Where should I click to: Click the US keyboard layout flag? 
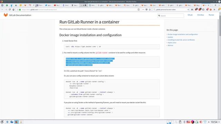coord(188,122)
